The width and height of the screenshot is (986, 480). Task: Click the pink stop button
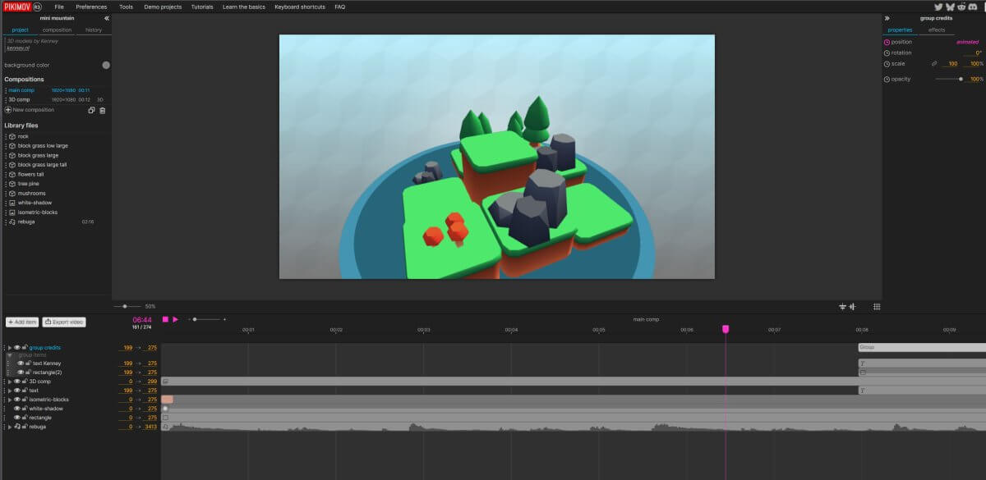[x=165, y=319]
